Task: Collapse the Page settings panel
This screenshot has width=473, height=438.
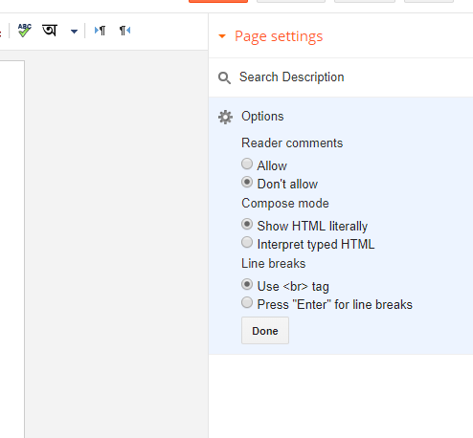Action: (x=222, y=36)
